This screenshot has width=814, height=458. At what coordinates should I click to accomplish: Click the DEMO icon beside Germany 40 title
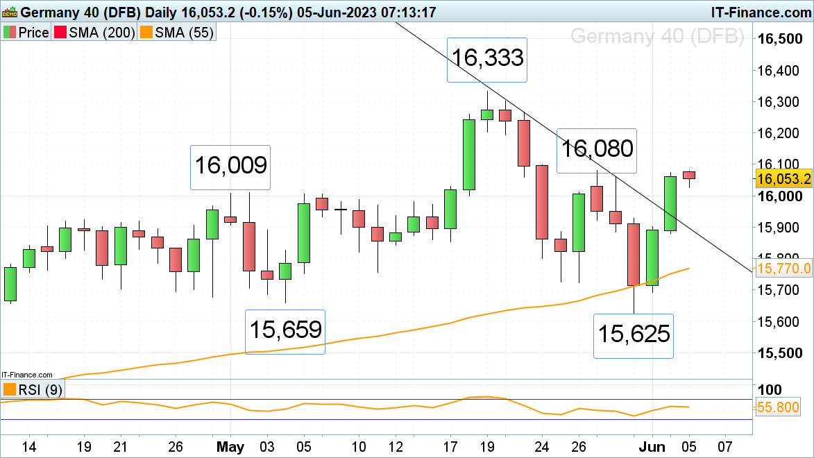(10, 12)
